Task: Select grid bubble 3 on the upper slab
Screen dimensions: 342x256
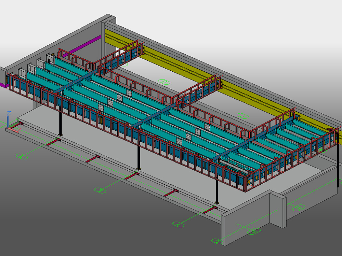Action: [242, 116]
